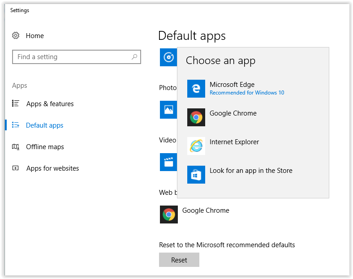Click the photo viewer app icon
This screenshot has width=353, height=279.
(168, 110)
